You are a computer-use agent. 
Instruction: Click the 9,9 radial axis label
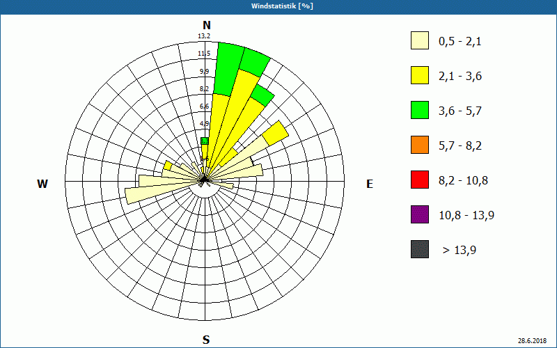(204, 72)
